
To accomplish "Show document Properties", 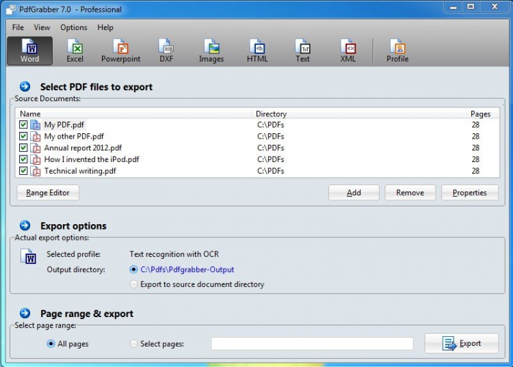I will coord(469,193).
